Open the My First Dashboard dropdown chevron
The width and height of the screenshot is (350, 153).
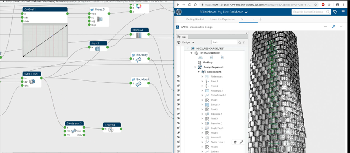pyautogui.click(x=246, y=12)
